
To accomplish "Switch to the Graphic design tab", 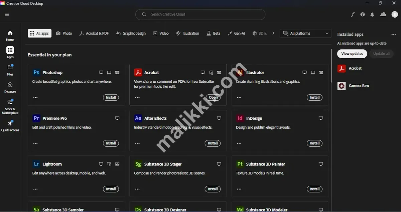I will [131, 33].
